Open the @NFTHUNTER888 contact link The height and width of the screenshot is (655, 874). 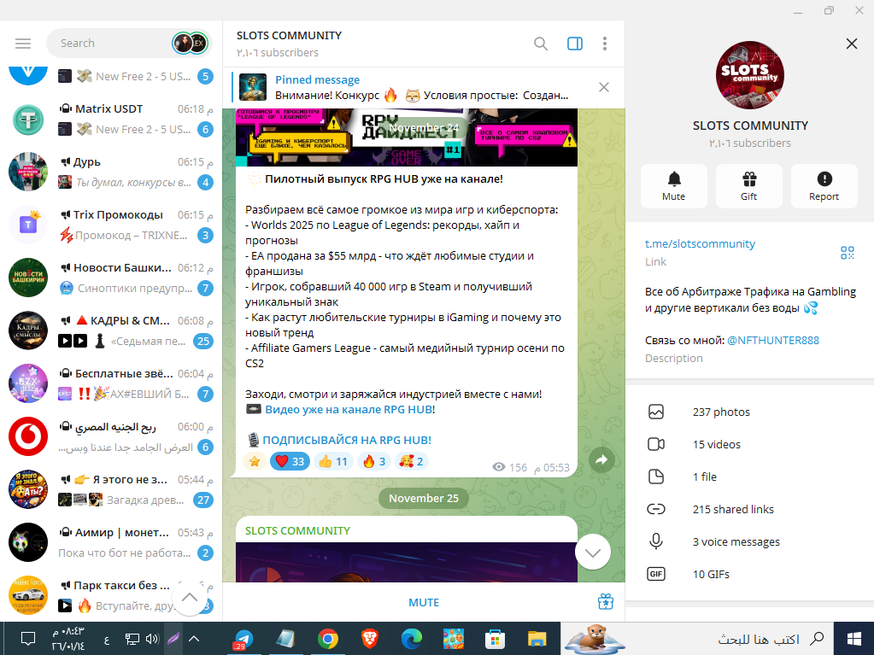[773, 341]
